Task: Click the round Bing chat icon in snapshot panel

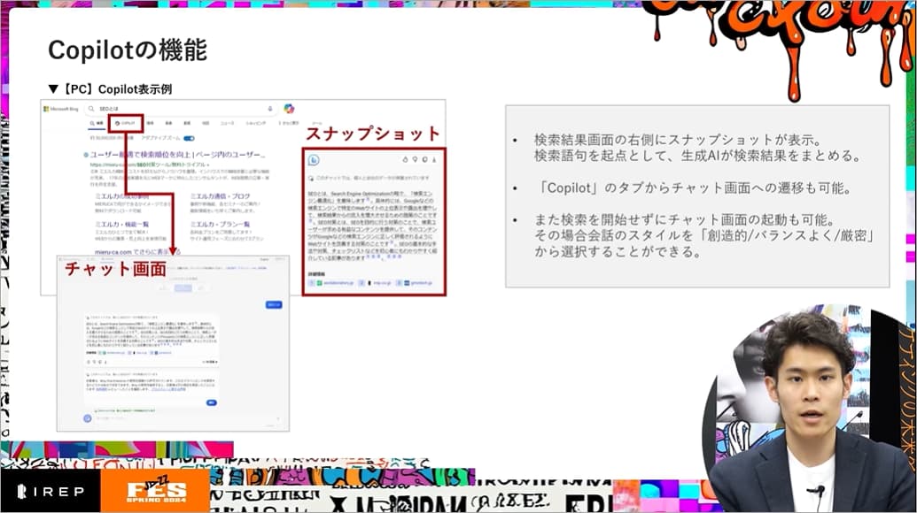Action: [314, 160]
